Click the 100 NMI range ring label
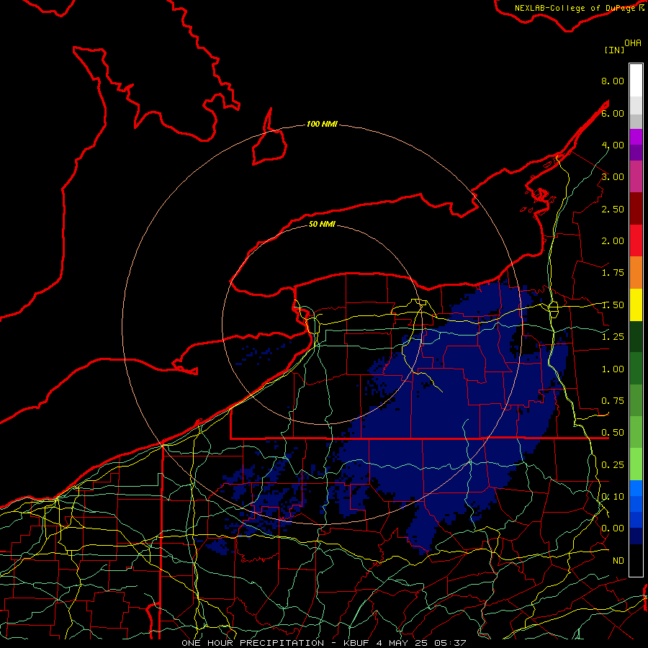 pos(322,124)
